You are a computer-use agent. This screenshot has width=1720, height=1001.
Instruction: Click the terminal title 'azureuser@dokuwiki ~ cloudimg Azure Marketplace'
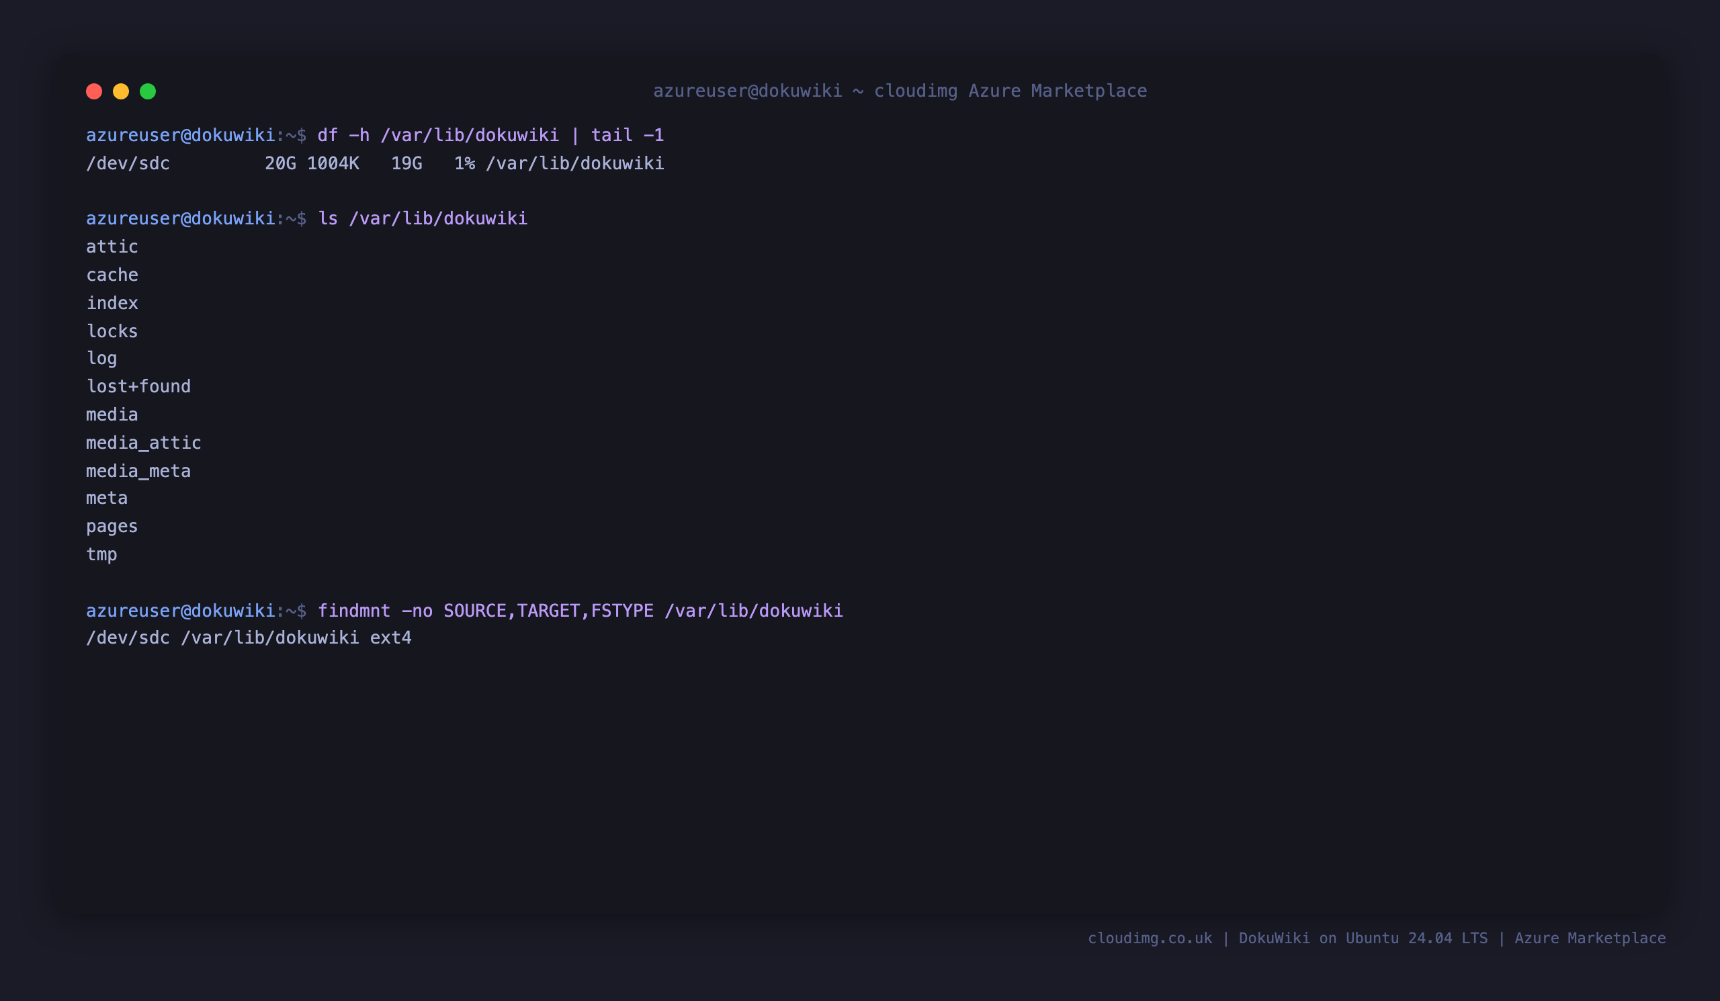click(900, 91)
